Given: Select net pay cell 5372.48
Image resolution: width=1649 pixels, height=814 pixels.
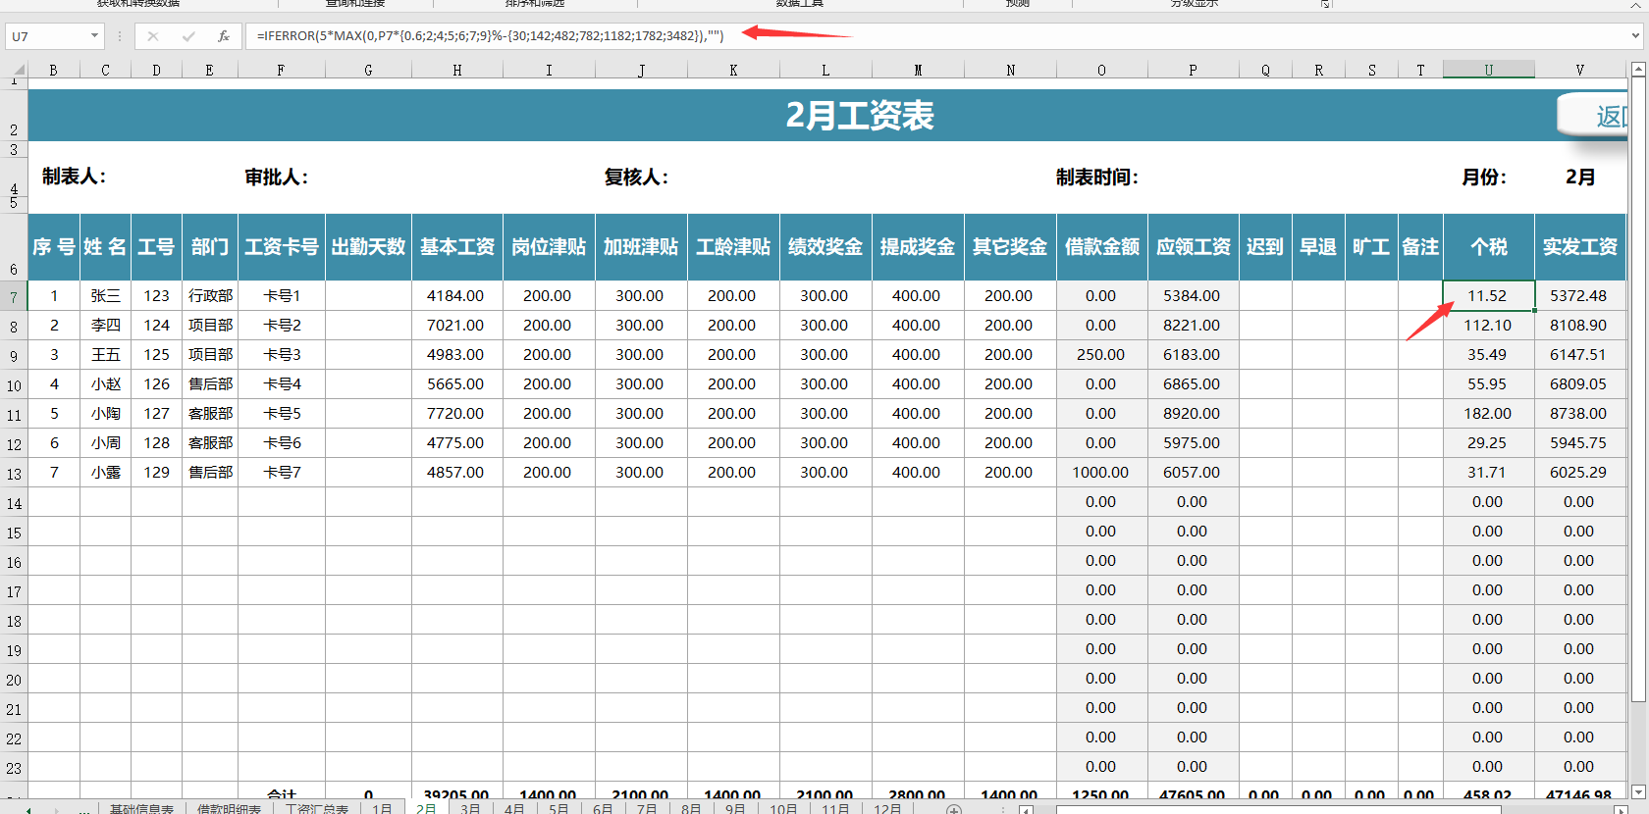Looking at the screenshot, I should click(1579, 296).
